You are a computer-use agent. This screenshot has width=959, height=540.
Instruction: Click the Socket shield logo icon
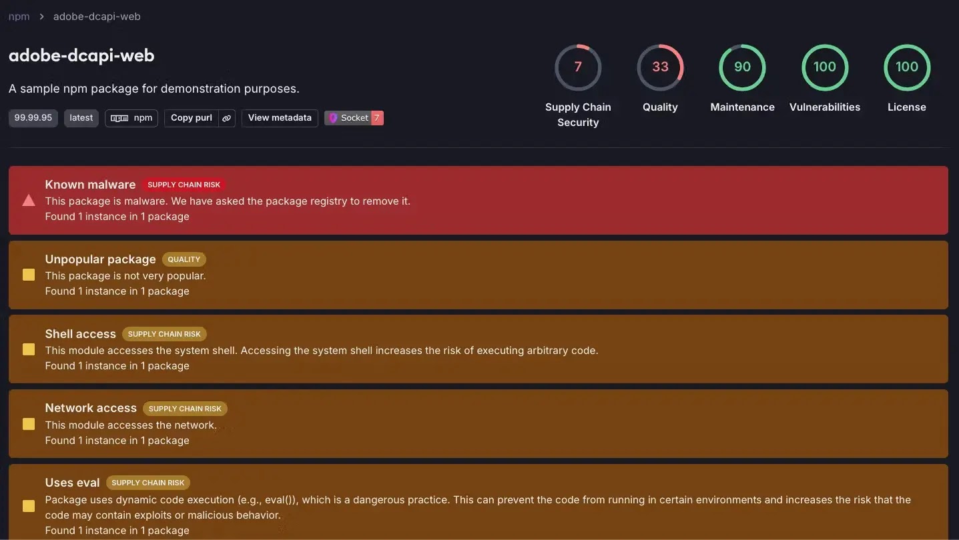(x=333, y=118)
